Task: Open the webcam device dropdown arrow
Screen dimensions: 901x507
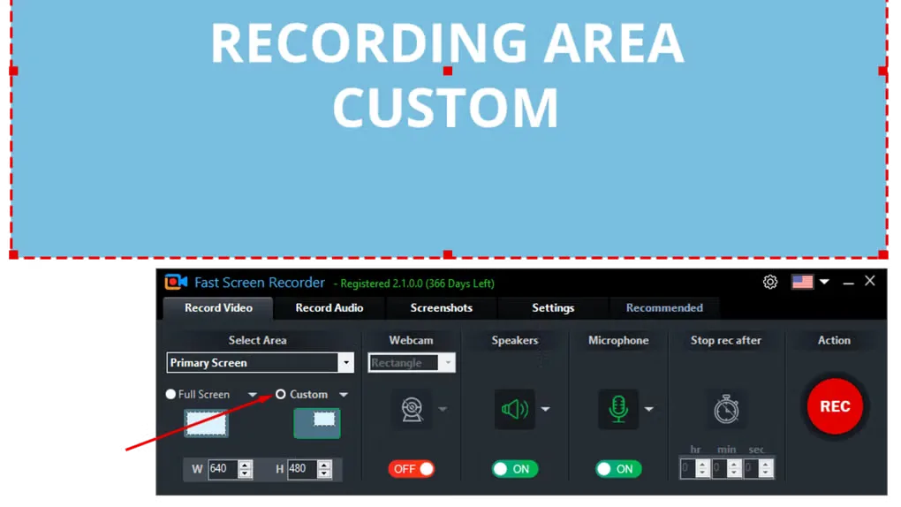Action: 443,409
